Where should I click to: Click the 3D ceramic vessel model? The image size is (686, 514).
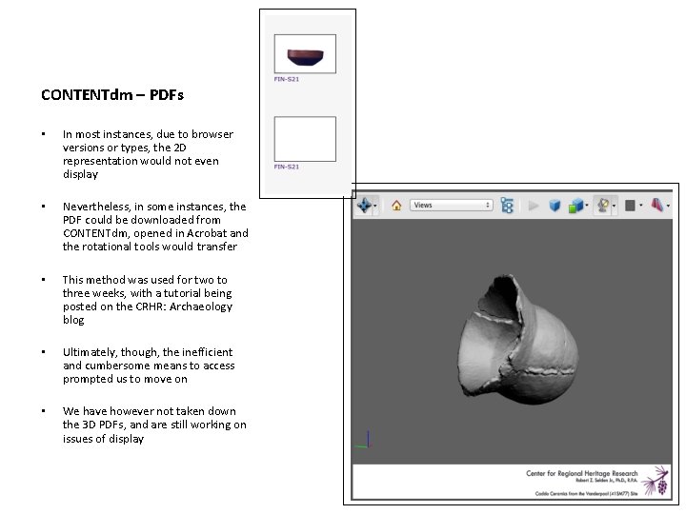coord(518,340)
